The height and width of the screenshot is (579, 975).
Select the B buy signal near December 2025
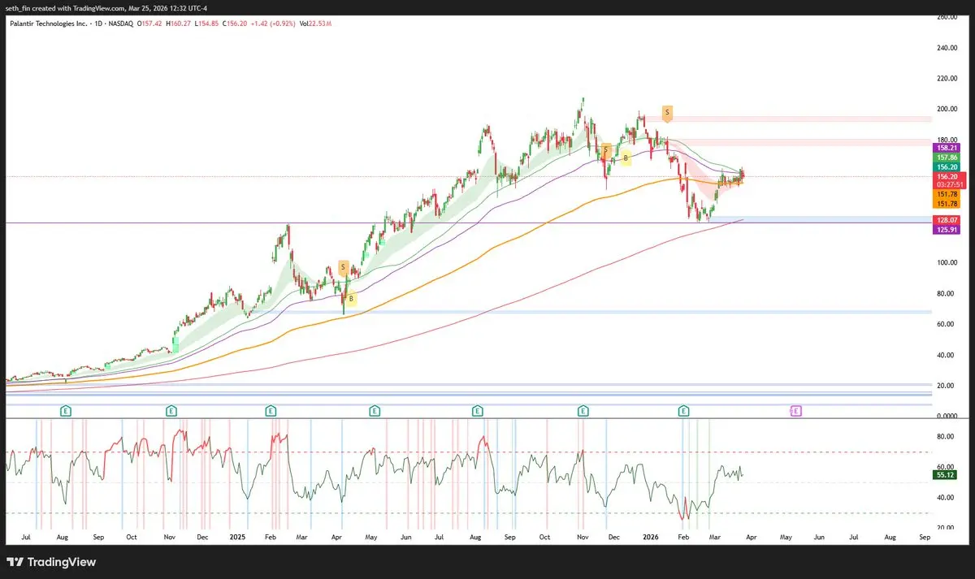point(626,158)
